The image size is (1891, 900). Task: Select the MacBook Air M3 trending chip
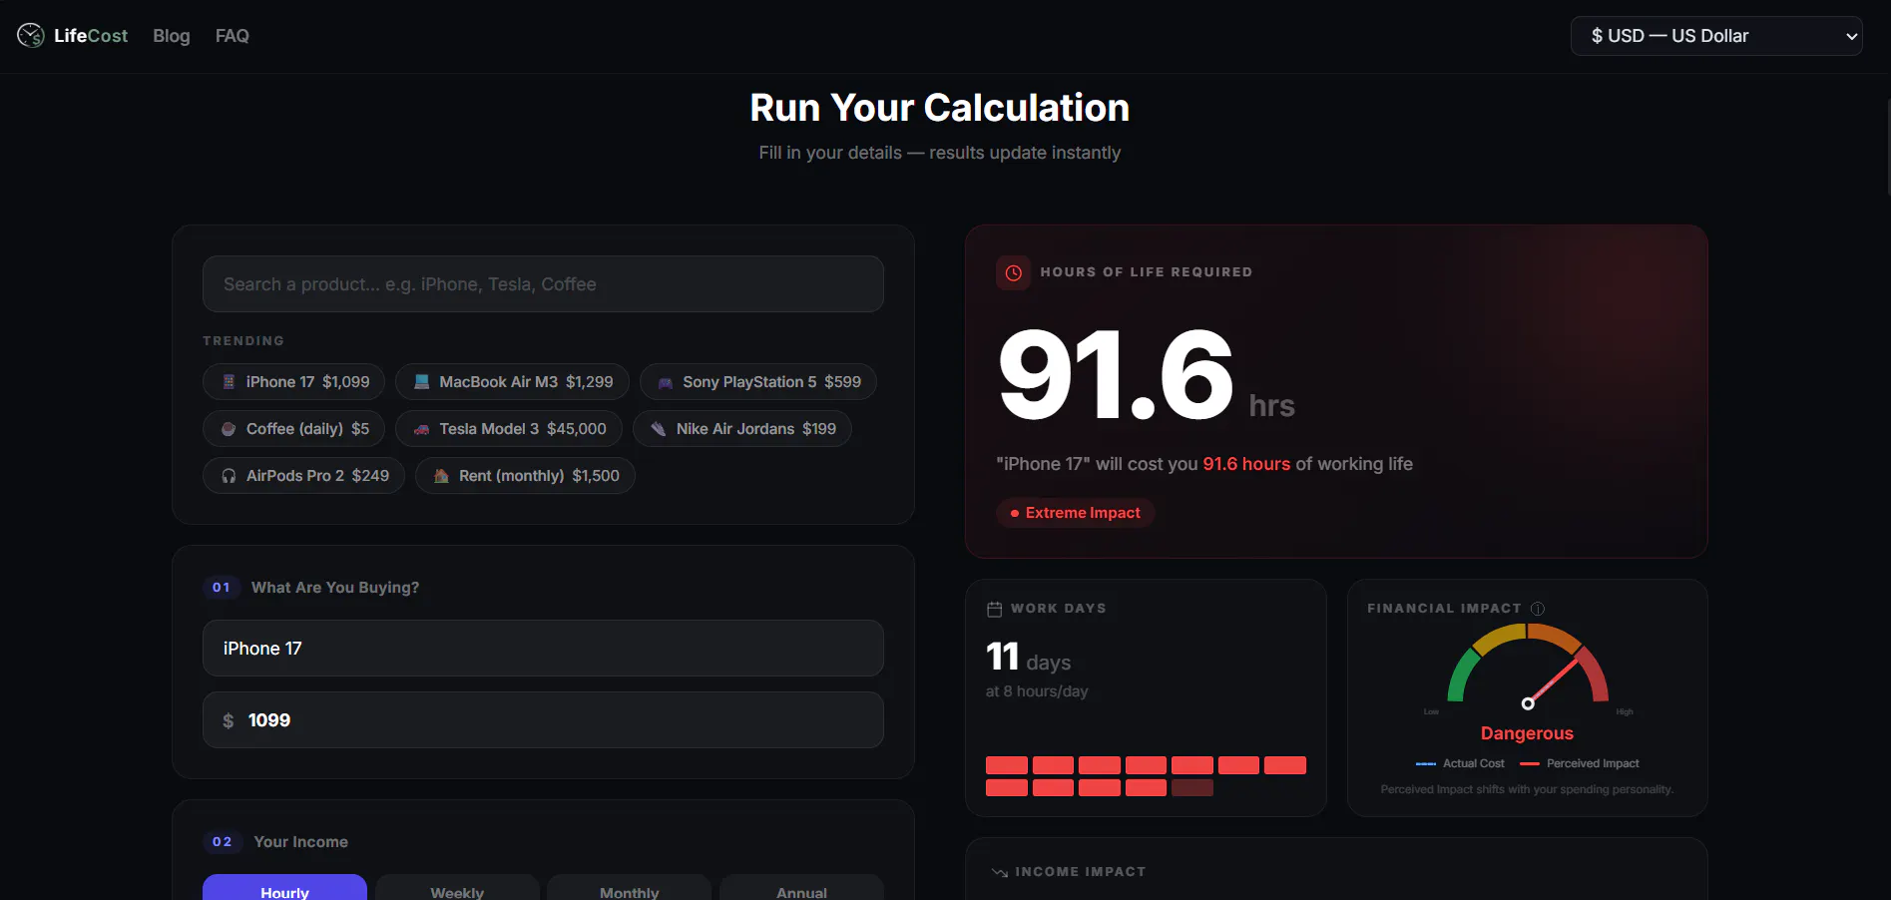pyautogui.click(x=513, y=382)
